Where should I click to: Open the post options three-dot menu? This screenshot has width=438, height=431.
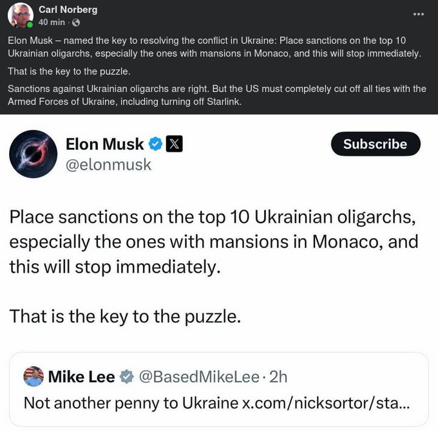(419, 14)
